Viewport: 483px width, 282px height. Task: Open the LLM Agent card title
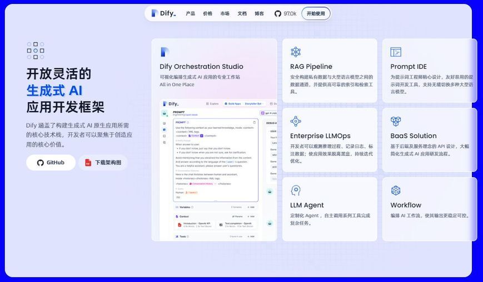point(307,205)
